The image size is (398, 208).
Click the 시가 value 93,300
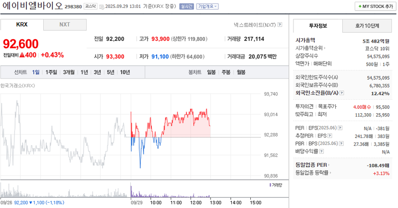coord(115,57)
